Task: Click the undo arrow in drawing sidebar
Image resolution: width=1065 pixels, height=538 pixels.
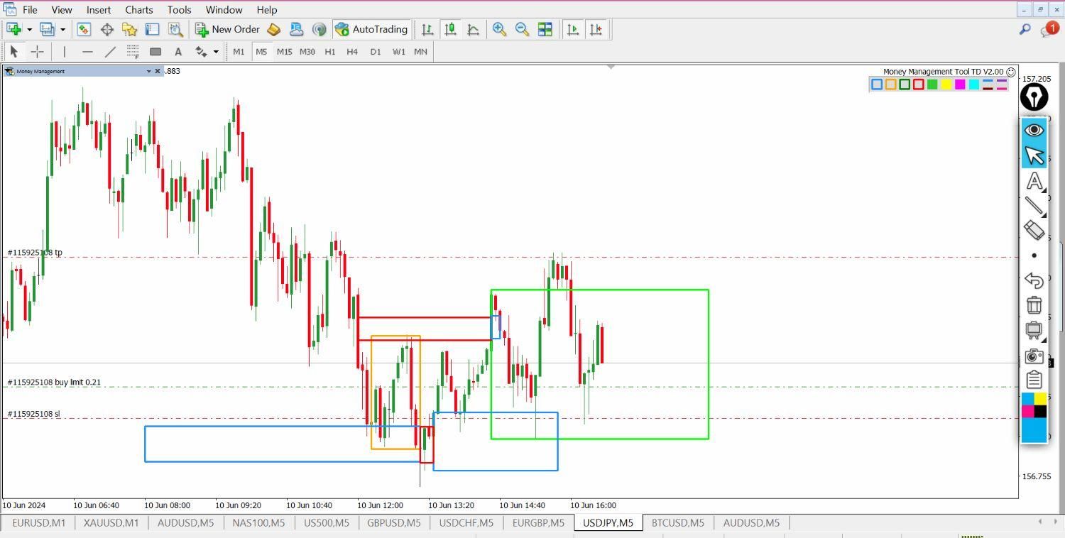Action: click(1034, 280)
